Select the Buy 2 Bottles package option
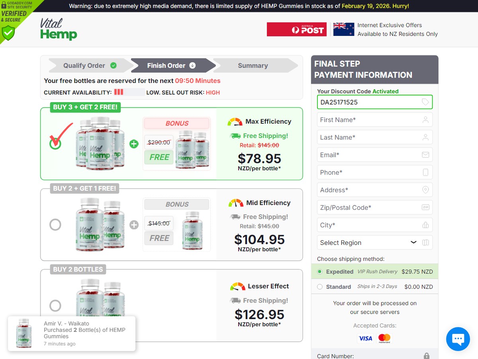The image size is (478, 359). point(55,306)
